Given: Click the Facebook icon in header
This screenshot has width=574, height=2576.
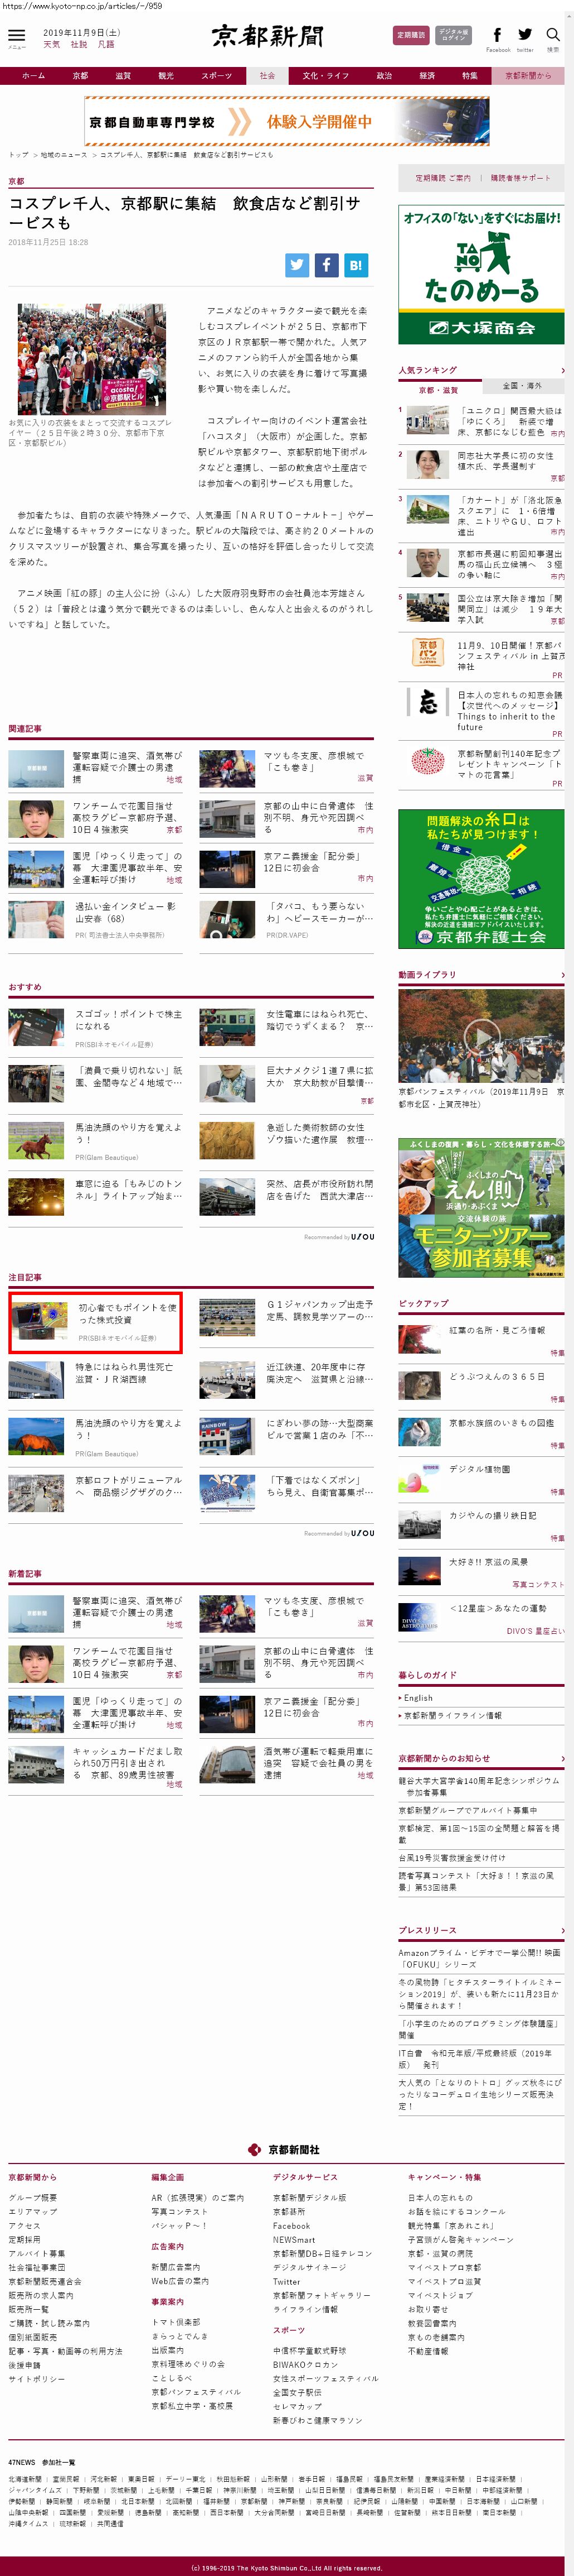Looking at the screenshot, I should click(x=497, y=35).
